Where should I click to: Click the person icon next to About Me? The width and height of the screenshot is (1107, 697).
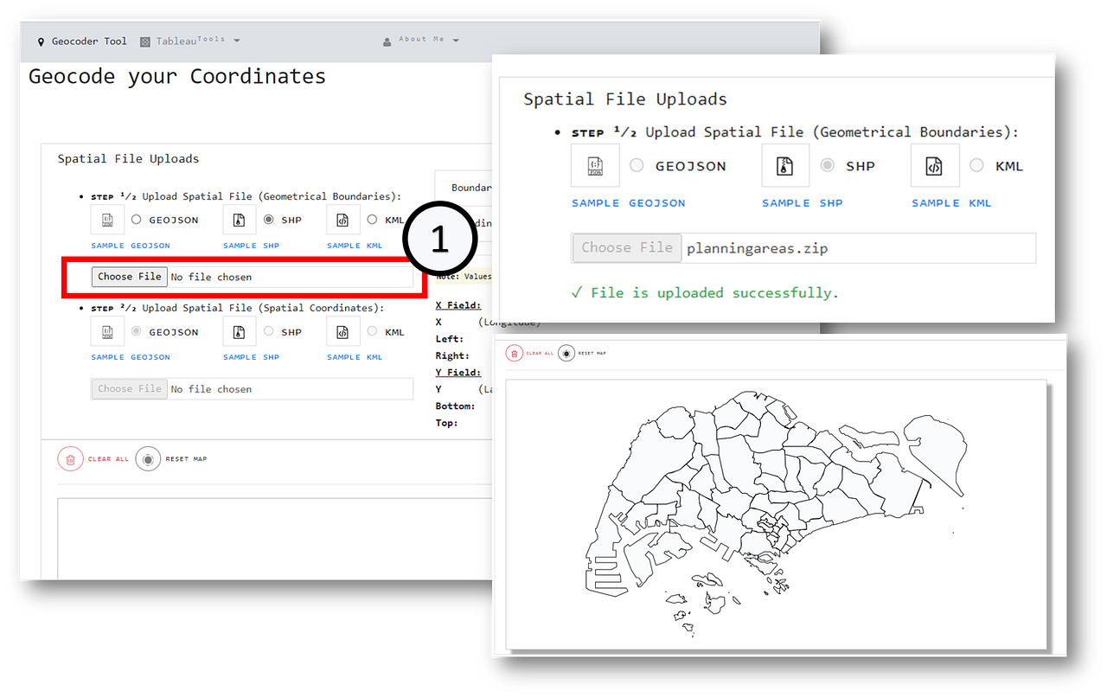click(387, 41)
